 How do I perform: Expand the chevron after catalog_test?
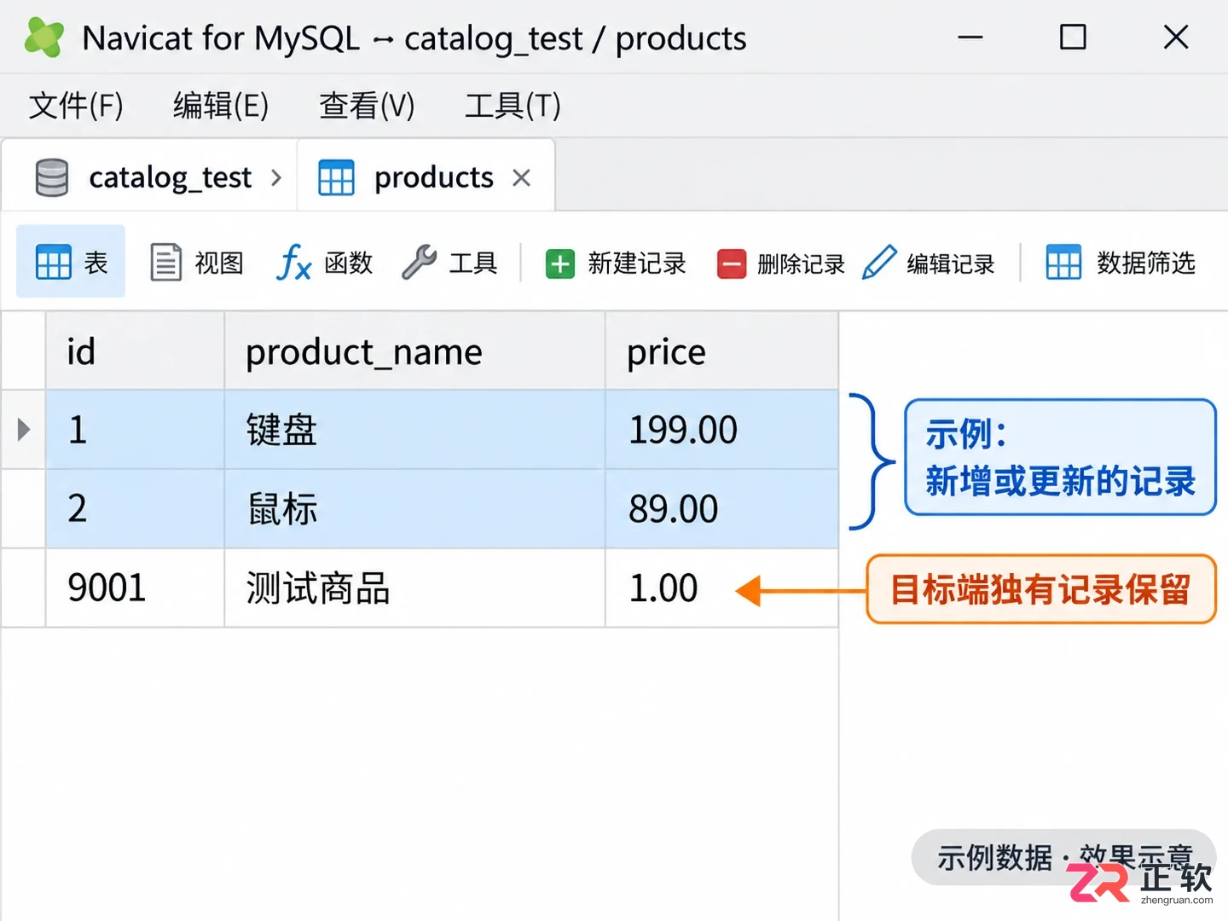point(275,177)
